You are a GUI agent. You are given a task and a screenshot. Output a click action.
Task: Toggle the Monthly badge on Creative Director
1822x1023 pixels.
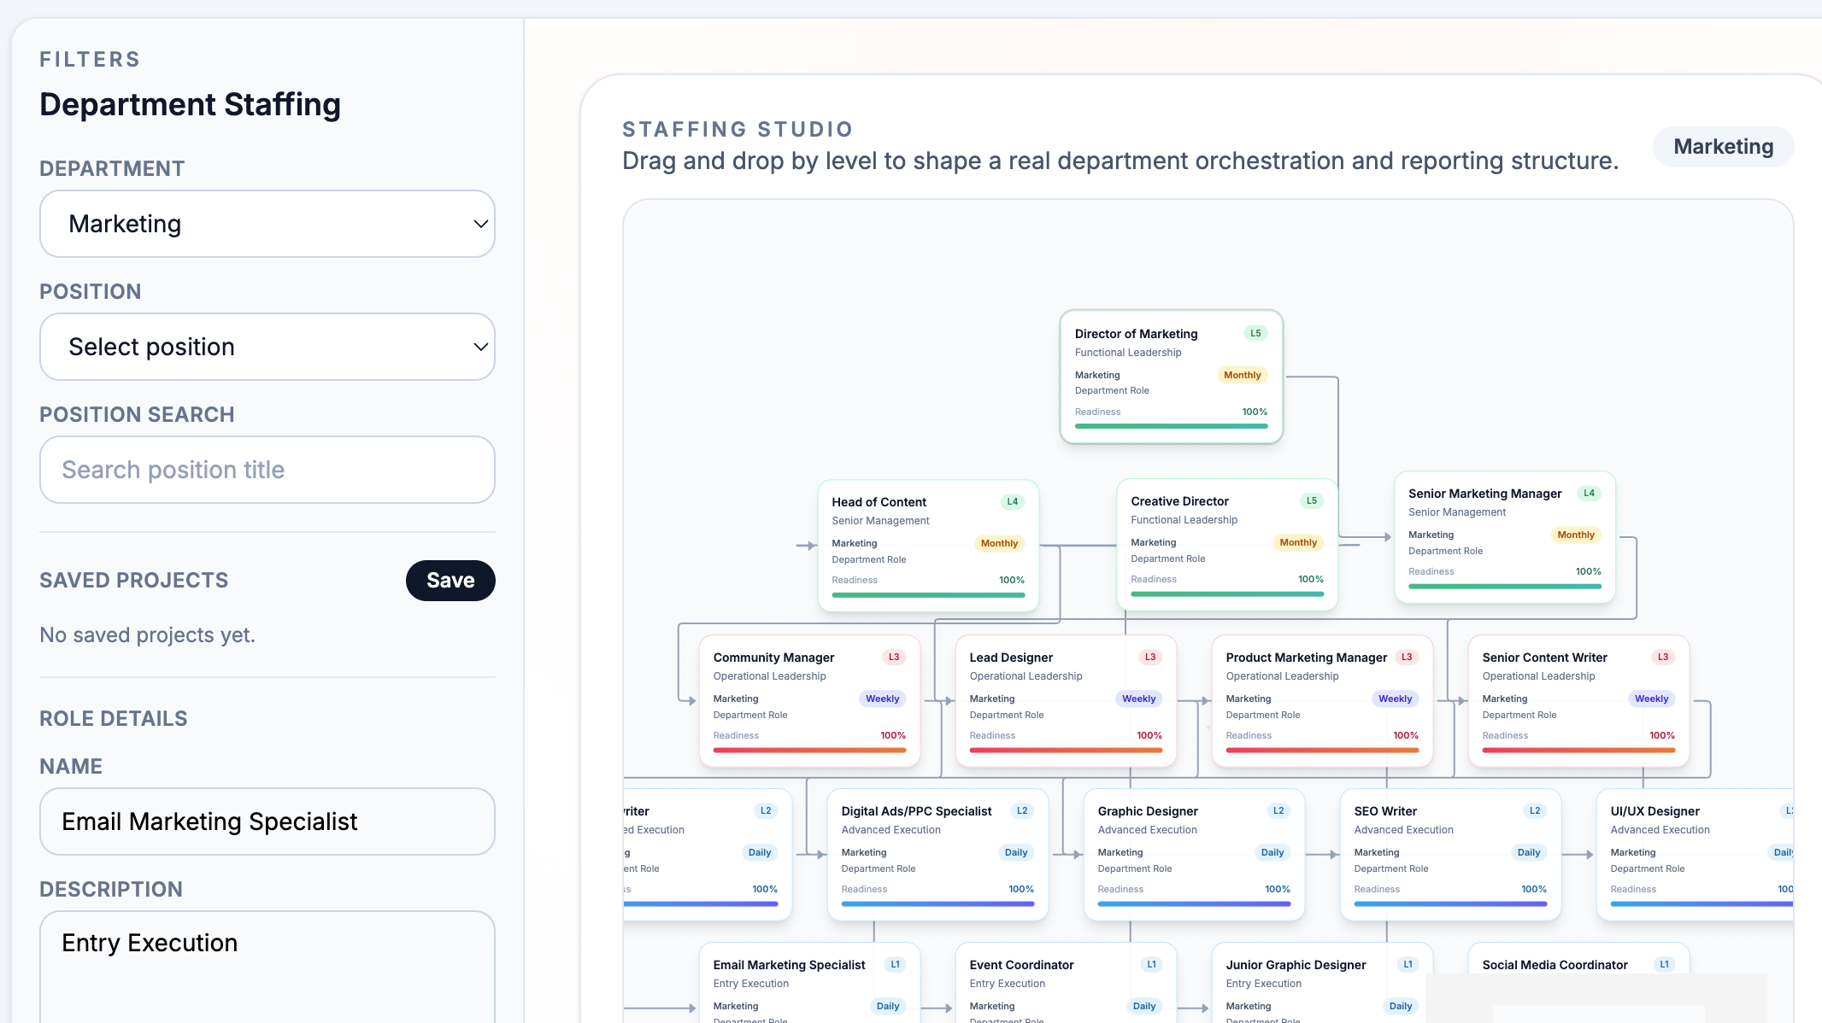1298,542
